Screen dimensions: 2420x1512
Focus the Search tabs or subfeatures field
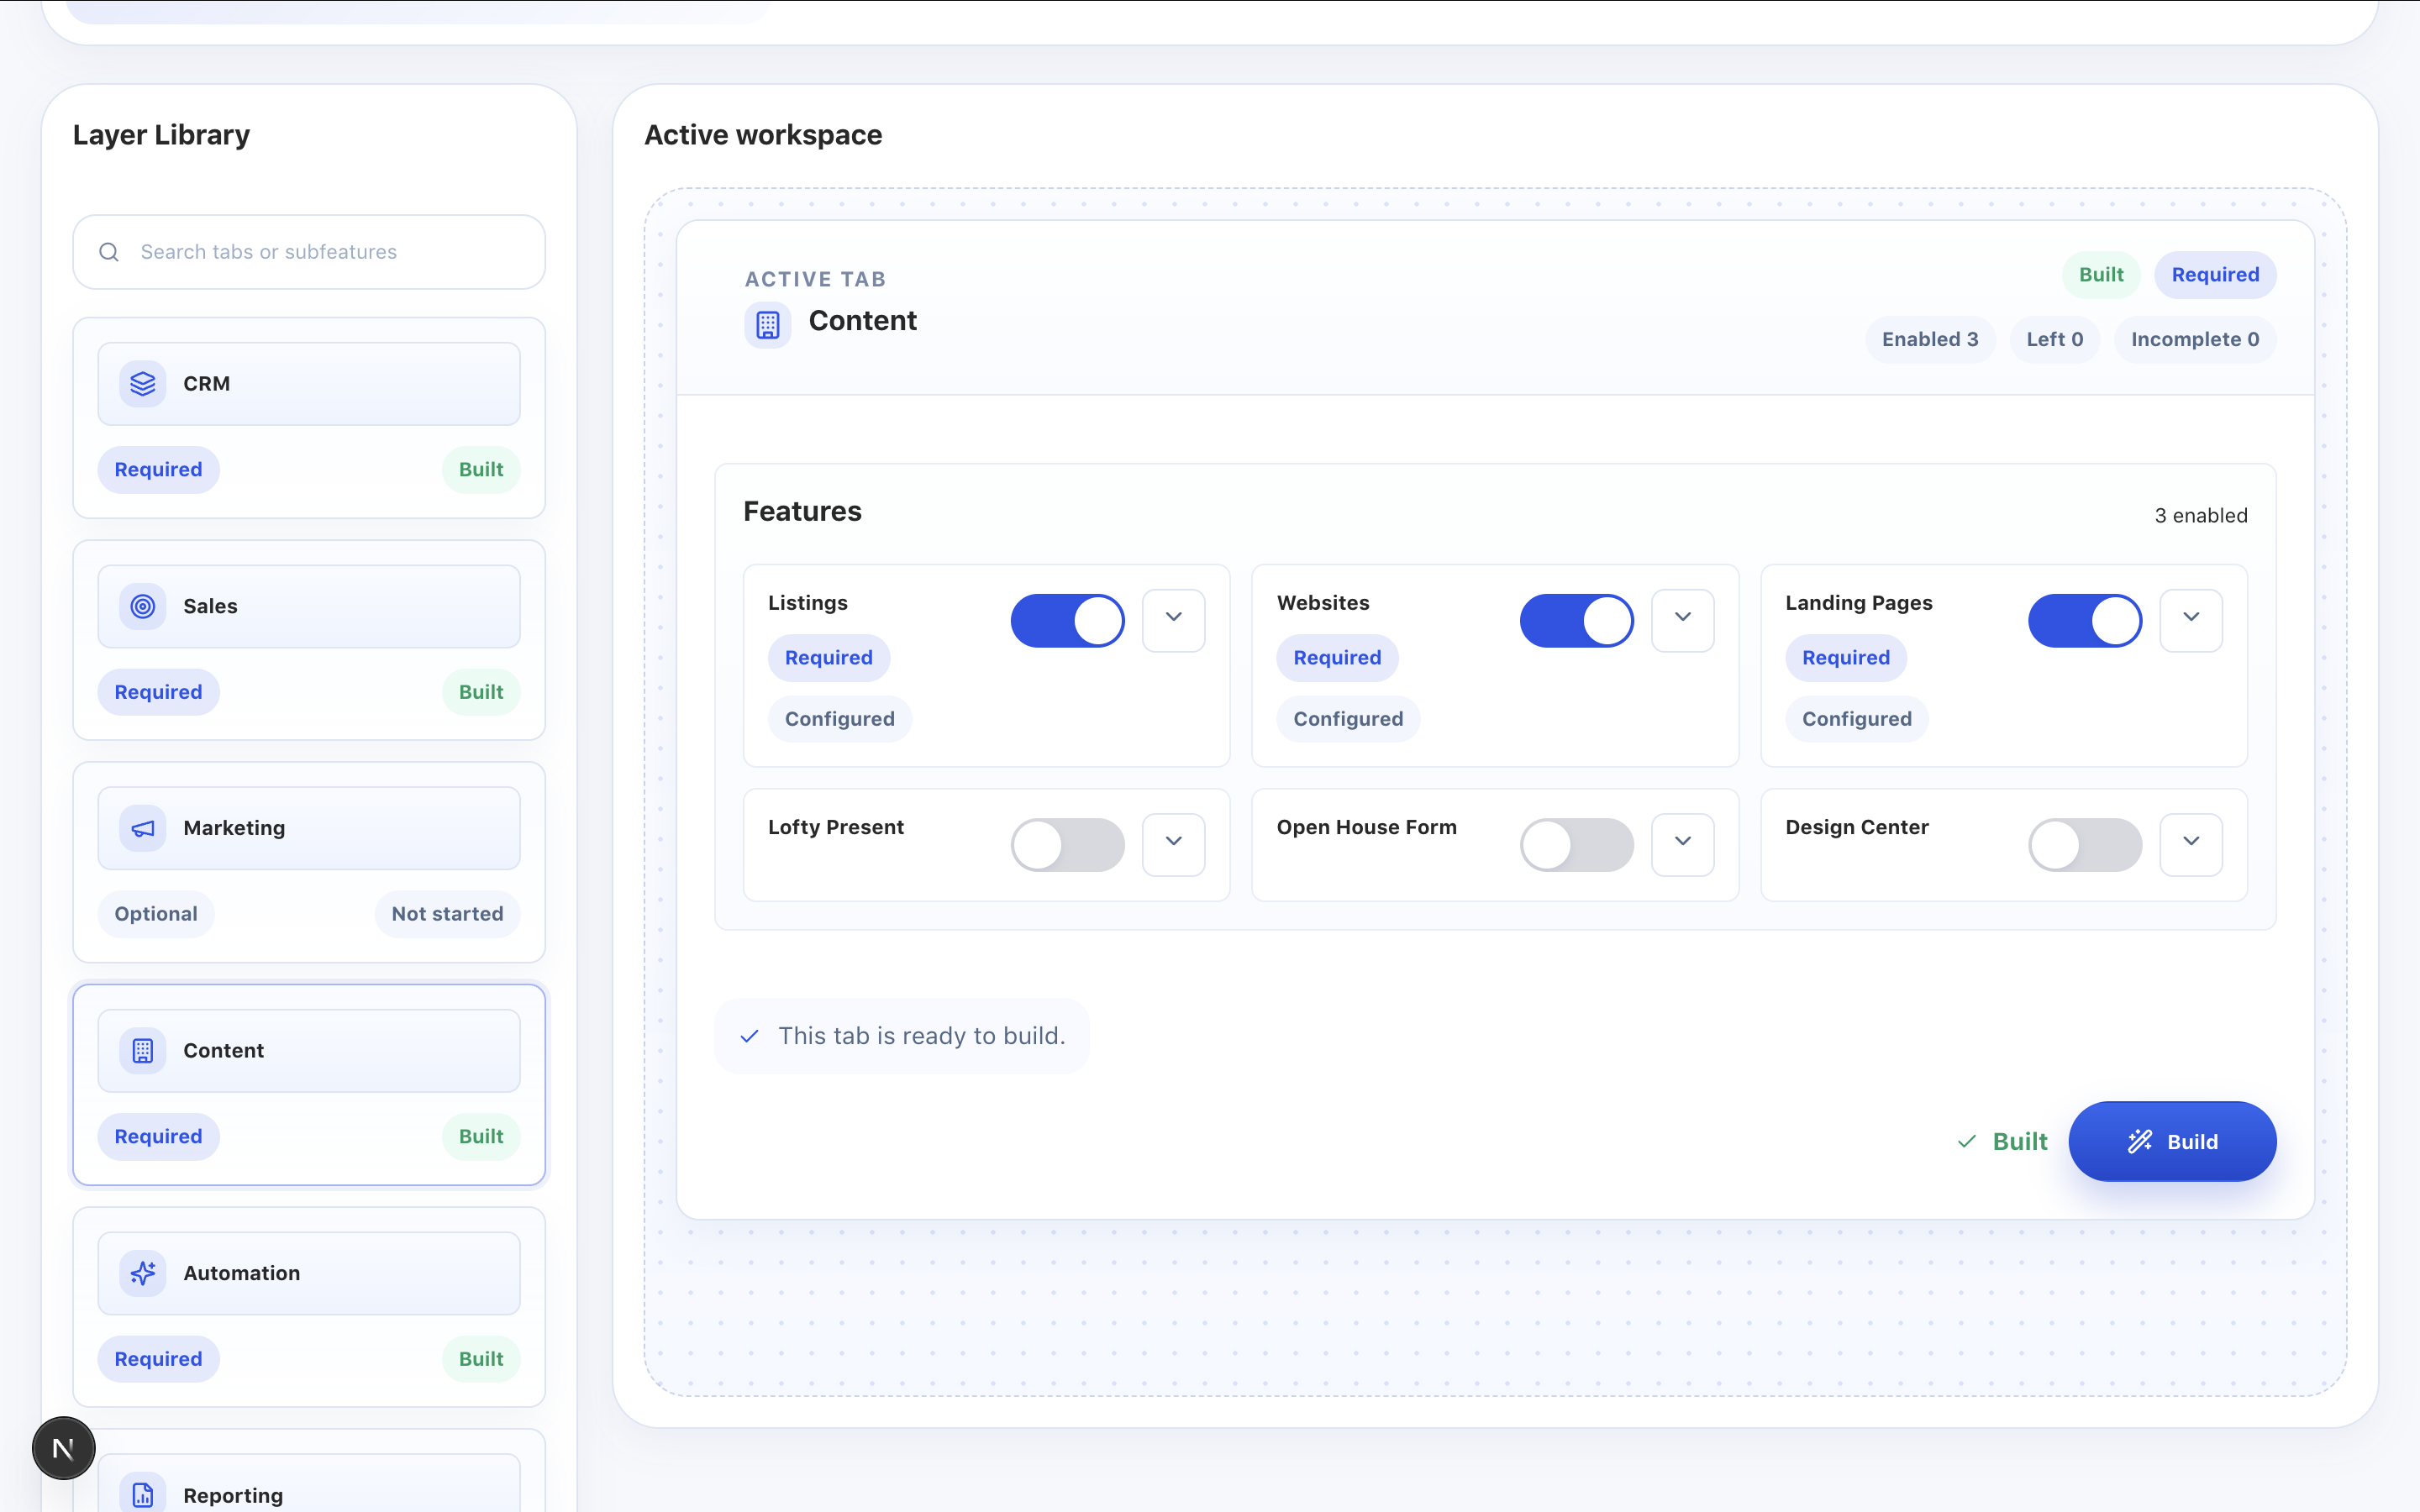(310, 252)
